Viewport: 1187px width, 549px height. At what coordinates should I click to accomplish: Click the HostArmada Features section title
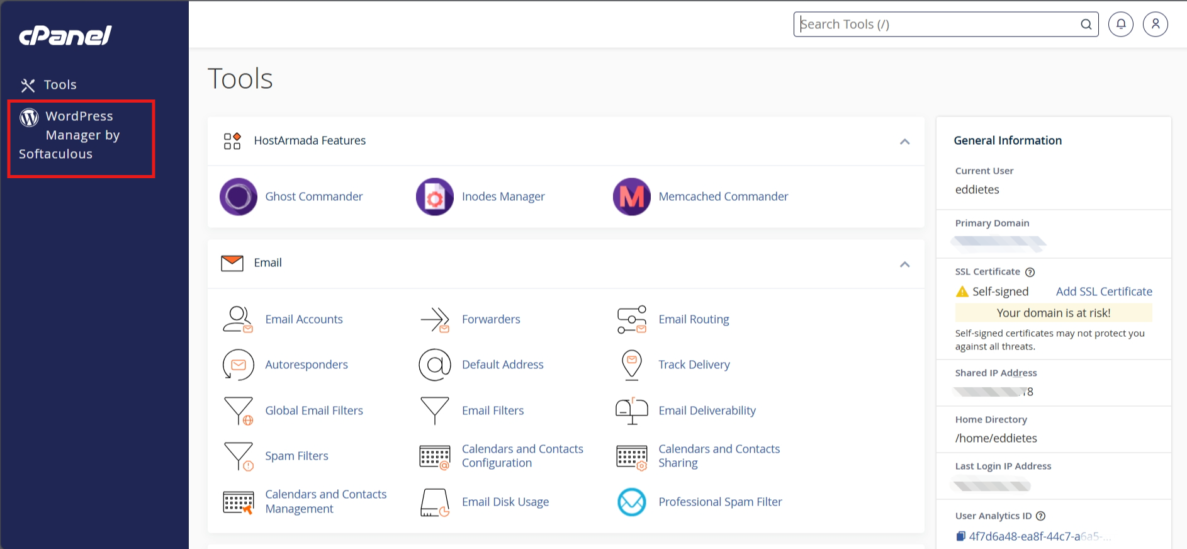[310, 140]
